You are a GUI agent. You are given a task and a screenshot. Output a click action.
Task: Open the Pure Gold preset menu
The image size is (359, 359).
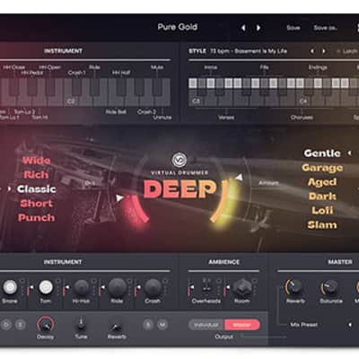point(178,27)
